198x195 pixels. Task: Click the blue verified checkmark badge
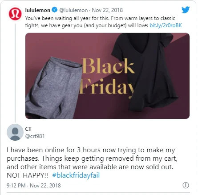point(55,10)
